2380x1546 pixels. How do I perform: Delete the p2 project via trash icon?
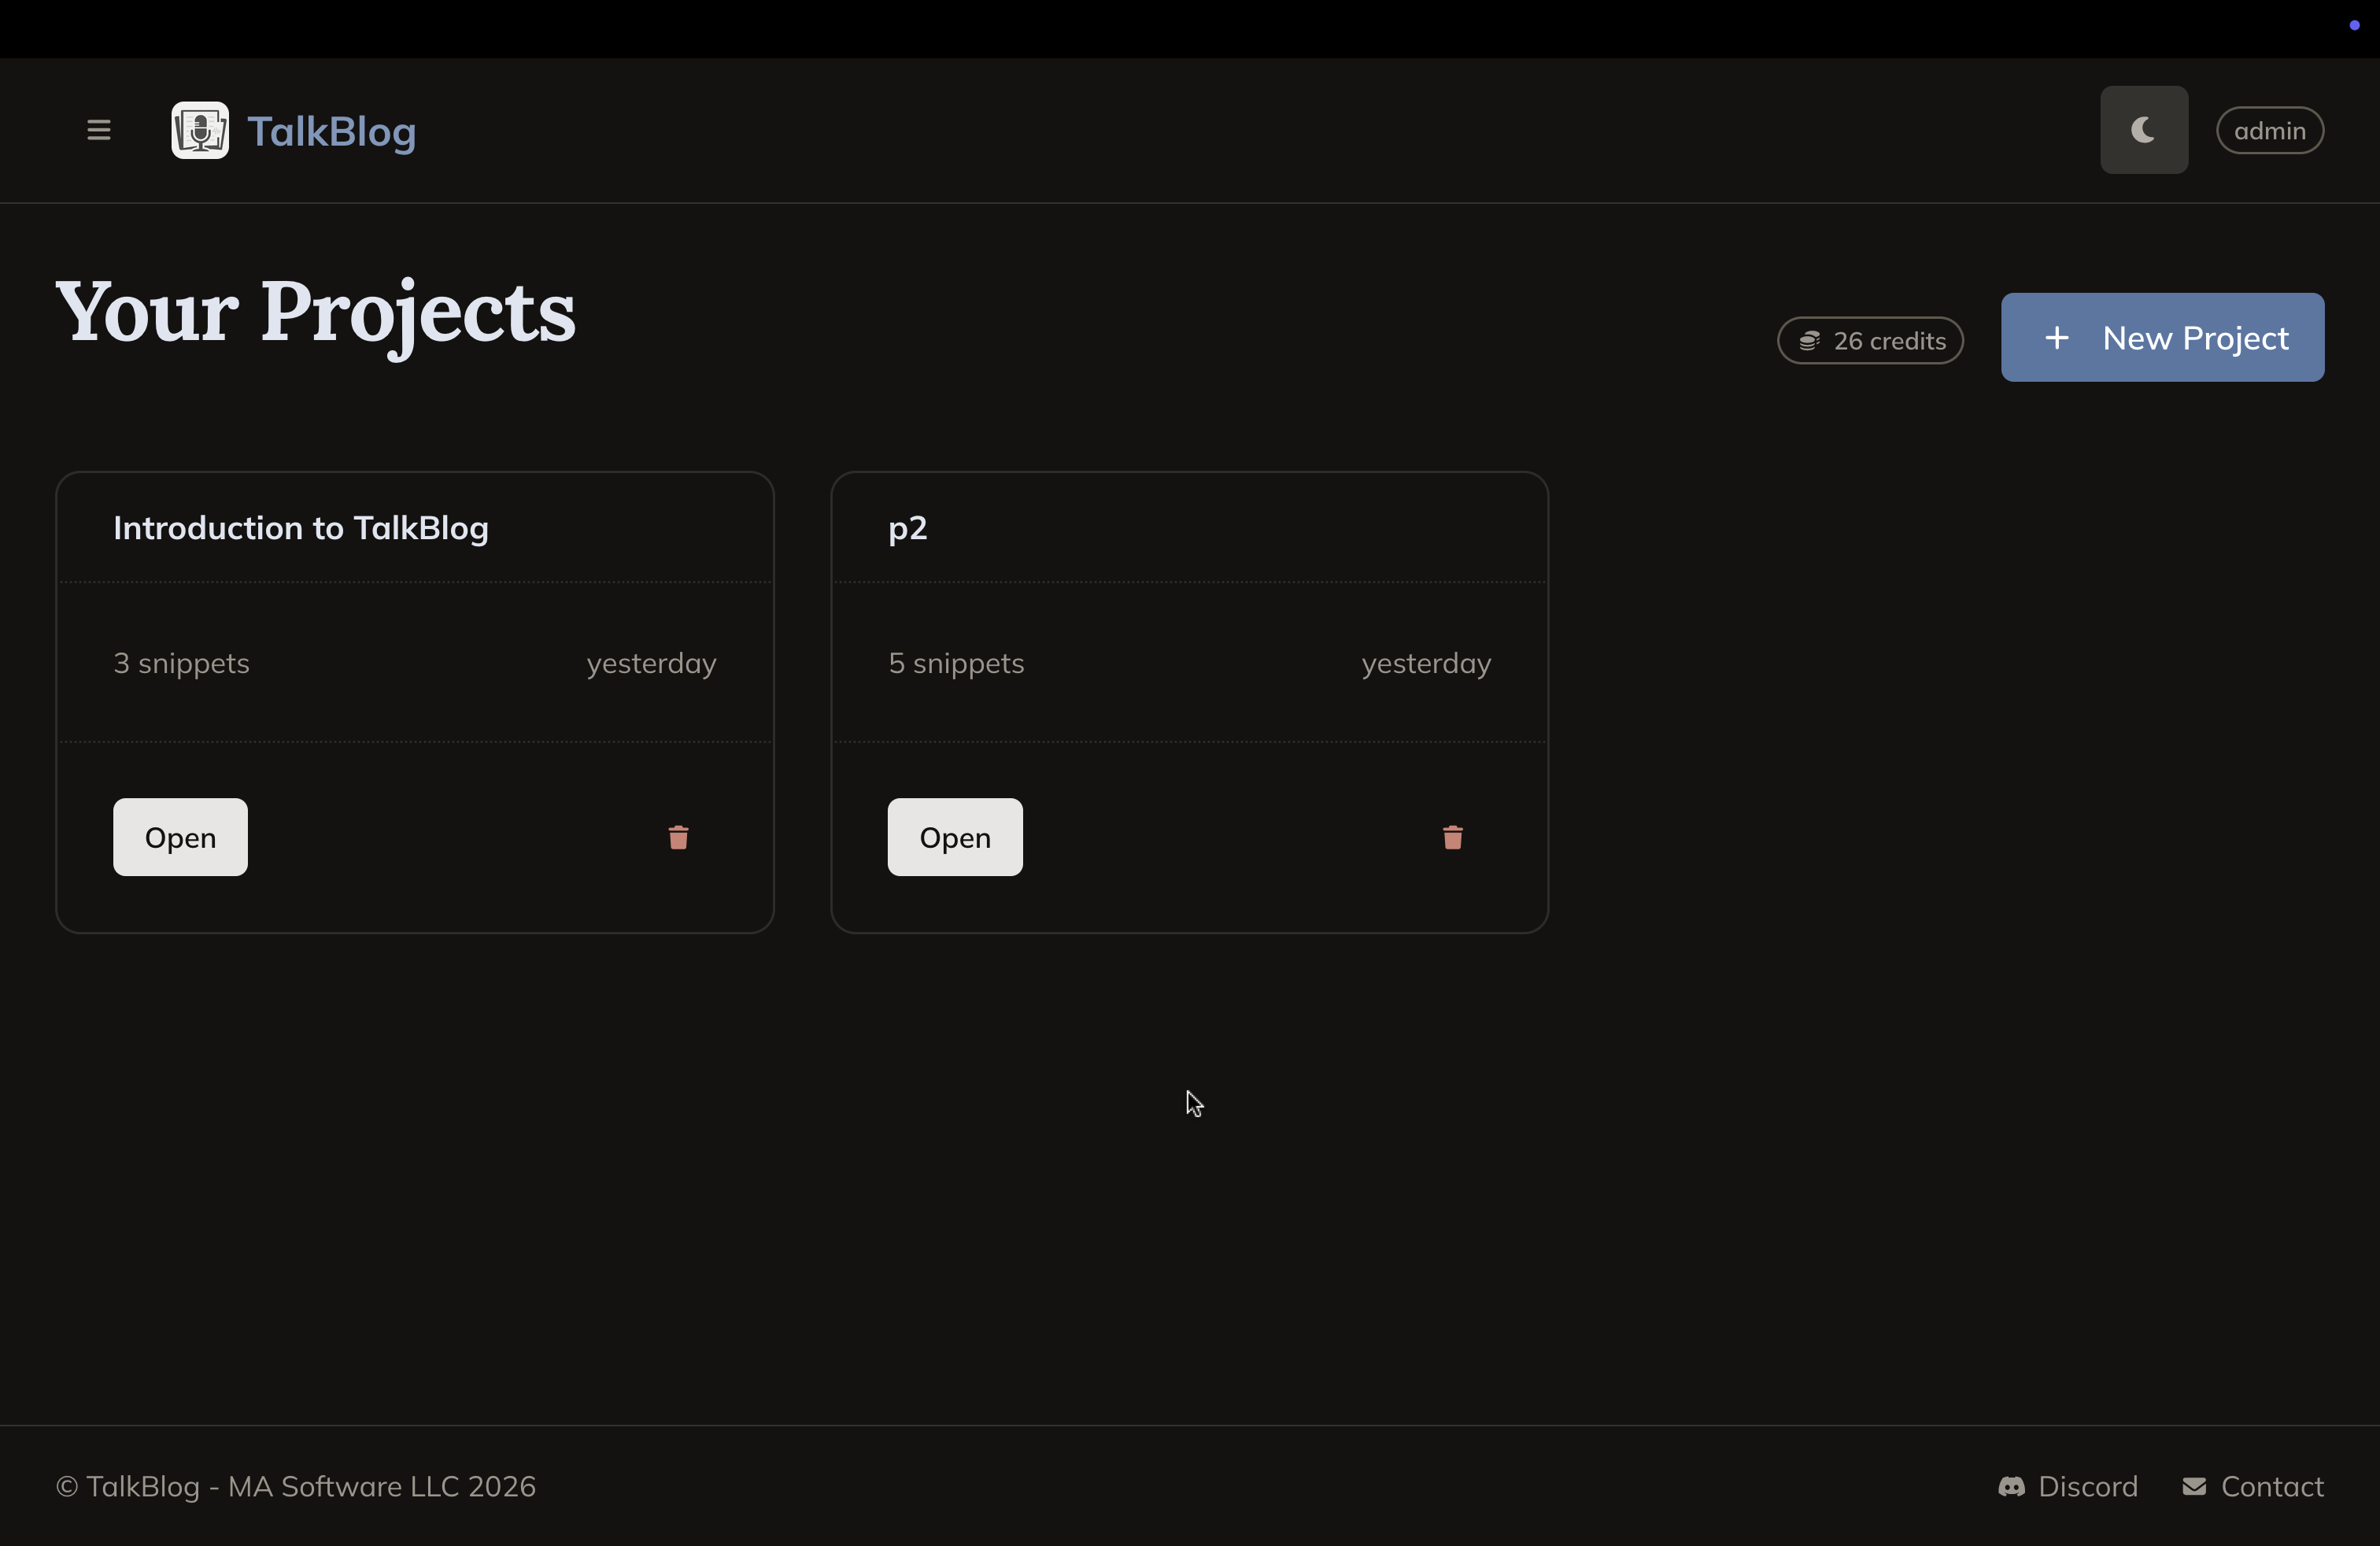1452,837
